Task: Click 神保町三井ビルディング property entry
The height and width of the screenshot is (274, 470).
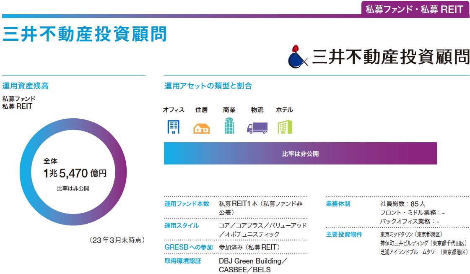Action: 424,243
